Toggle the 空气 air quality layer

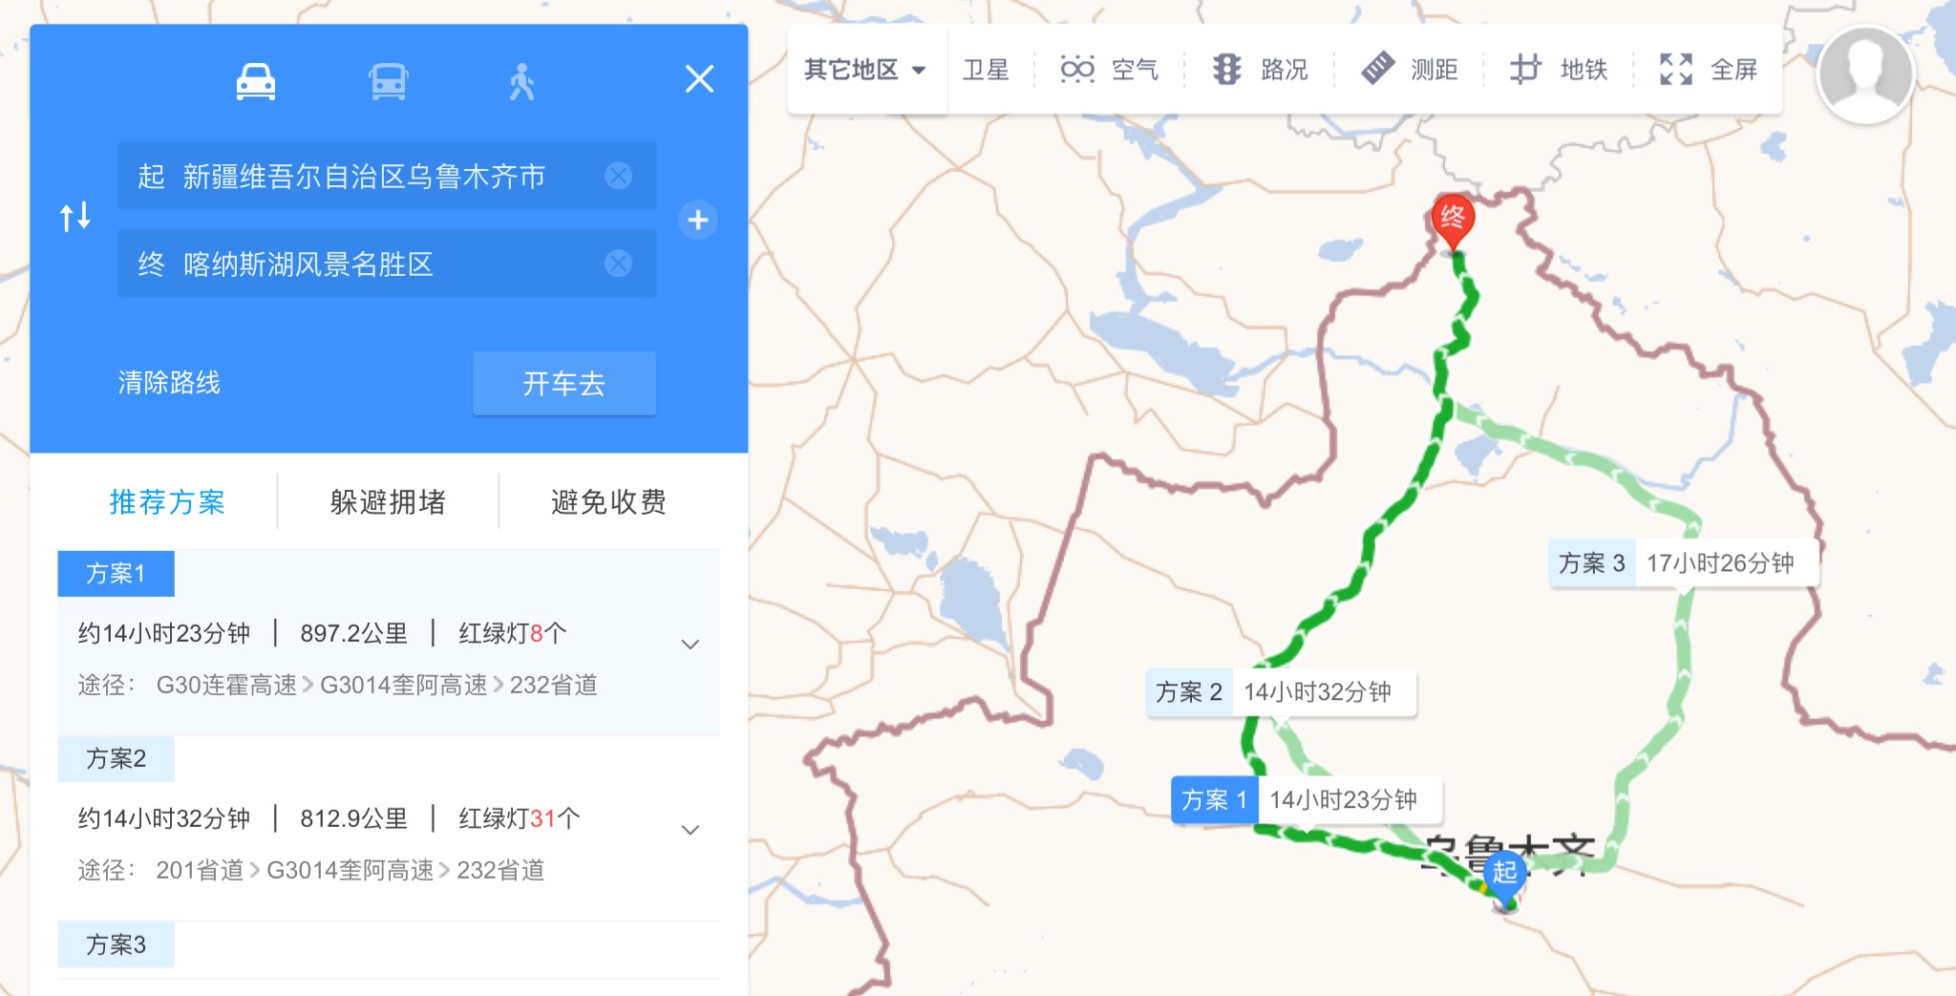pyautogui.click(x=1110, y=70)
